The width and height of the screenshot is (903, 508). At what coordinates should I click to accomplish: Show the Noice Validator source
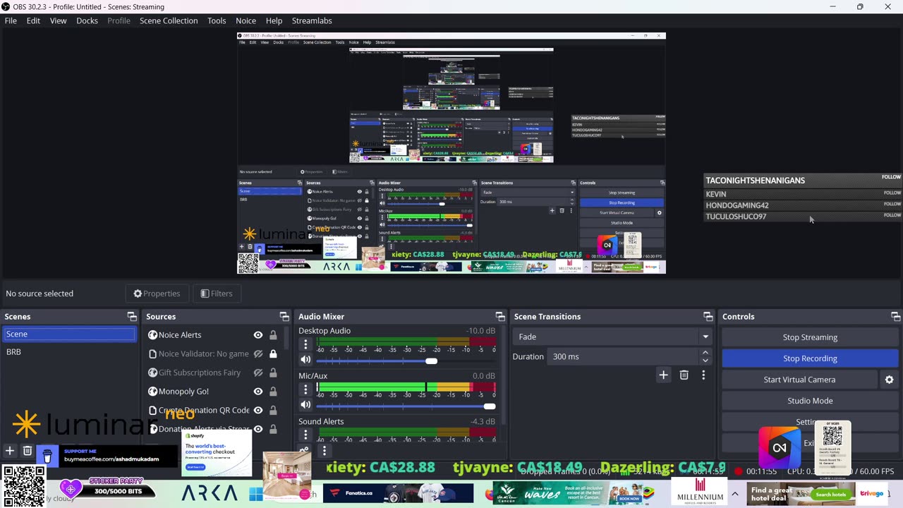click(258, 354)
